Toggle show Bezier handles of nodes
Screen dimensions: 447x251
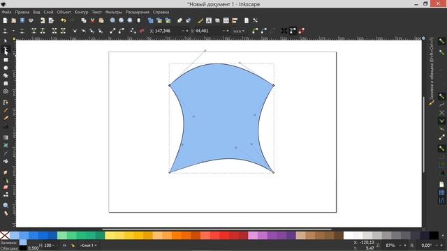tap(293, 31)
